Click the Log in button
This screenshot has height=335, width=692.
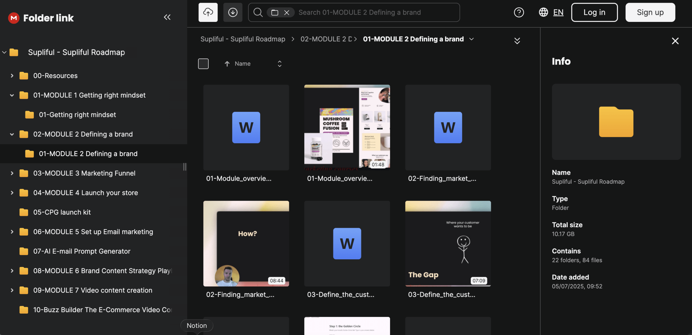594,12
